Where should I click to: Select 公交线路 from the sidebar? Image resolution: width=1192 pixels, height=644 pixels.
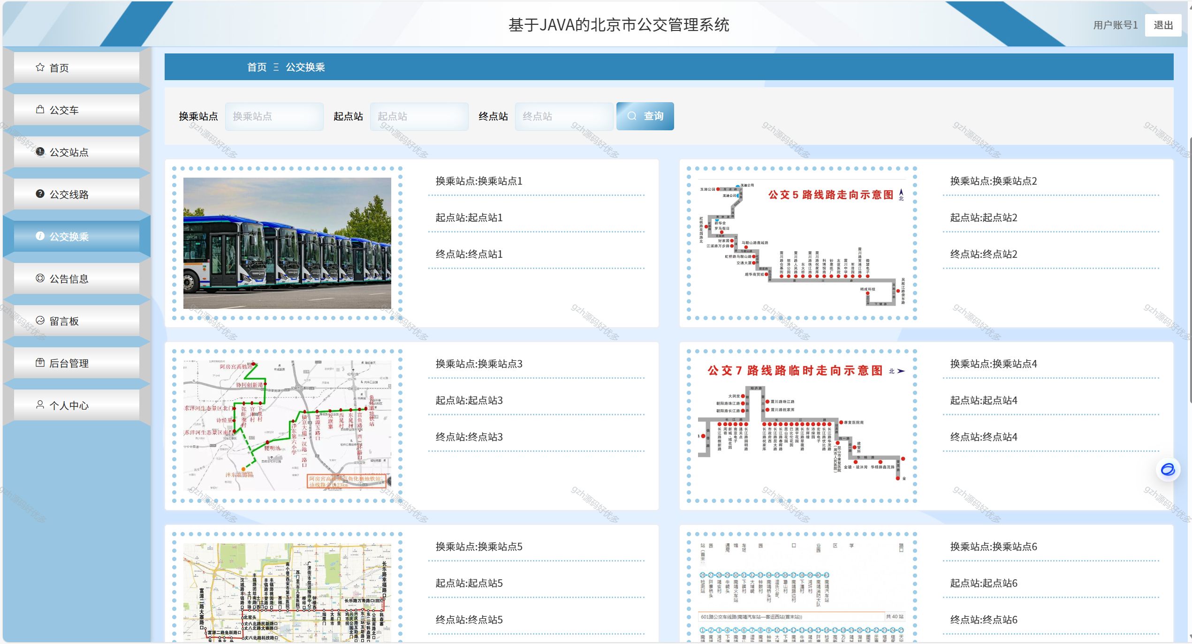pos(76,194)
